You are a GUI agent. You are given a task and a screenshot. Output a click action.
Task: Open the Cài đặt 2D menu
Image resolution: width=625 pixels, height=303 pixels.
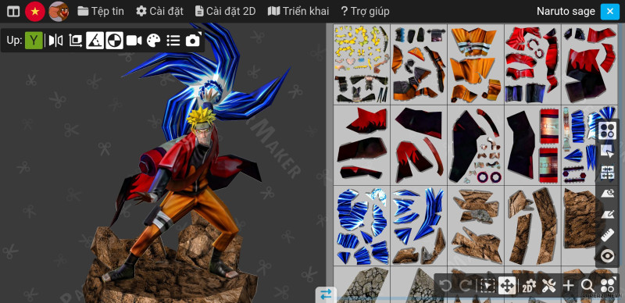[225, 11]
